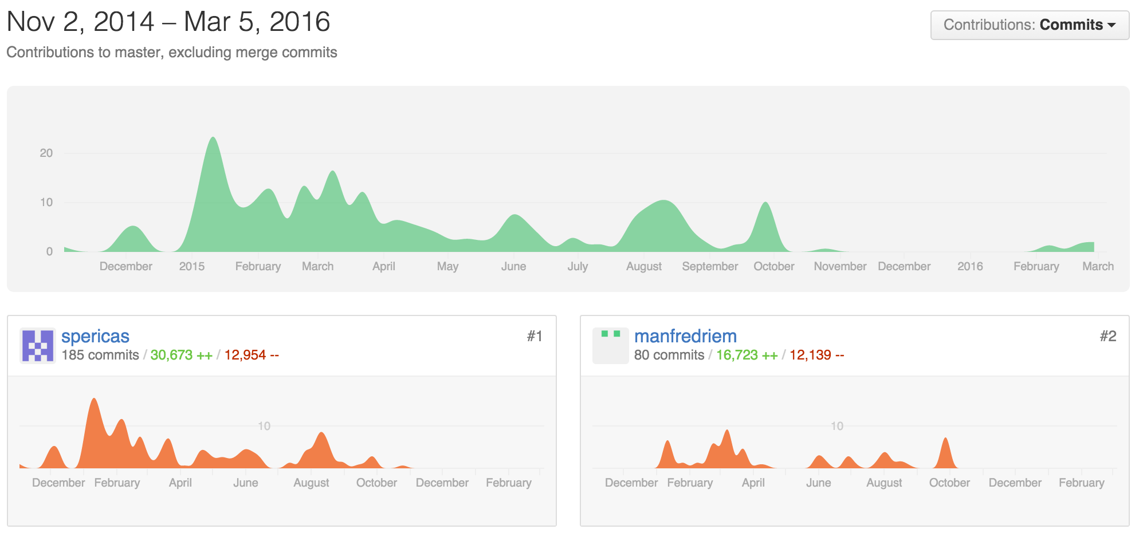Click the Nov 2, 2014 – Mar 5, 2016 heading
Image resolution: width=1139 pixels, height=537 pixels.
[168, 22]
